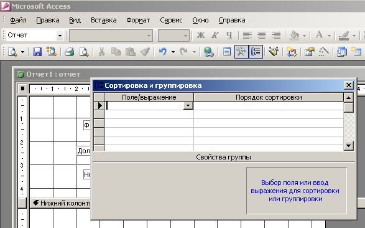Screen dimensions: 365x228
Task: Show the Database Window icon
Action: click(x=342, y=52)
